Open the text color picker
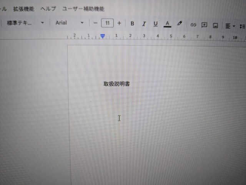The image size is (246, 185). point(167,24)
